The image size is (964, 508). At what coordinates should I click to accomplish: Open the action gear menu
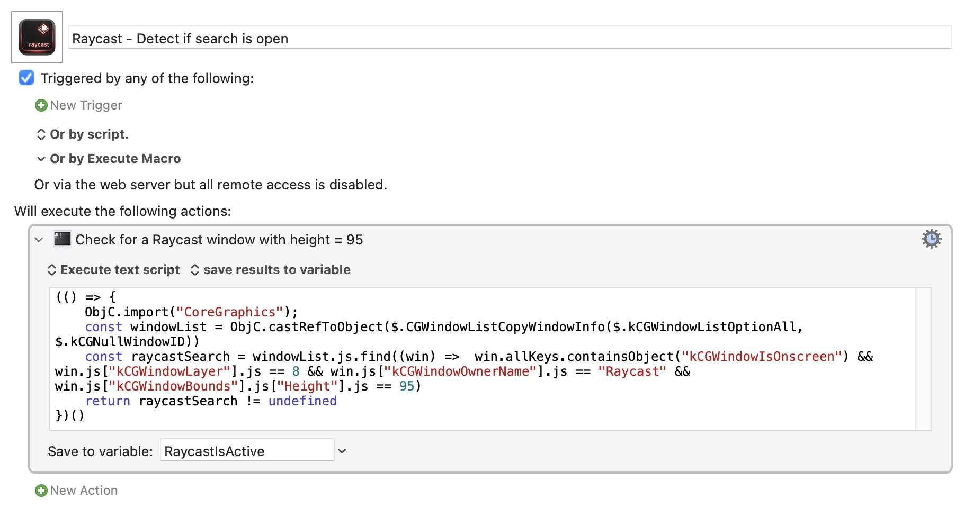tap(931, 239)
